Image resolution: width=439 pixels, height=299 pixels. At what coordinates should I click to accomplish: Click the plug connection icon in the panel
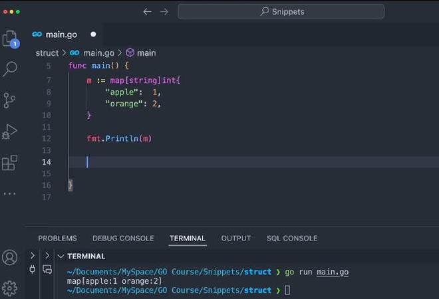click(x=33, y=269)
